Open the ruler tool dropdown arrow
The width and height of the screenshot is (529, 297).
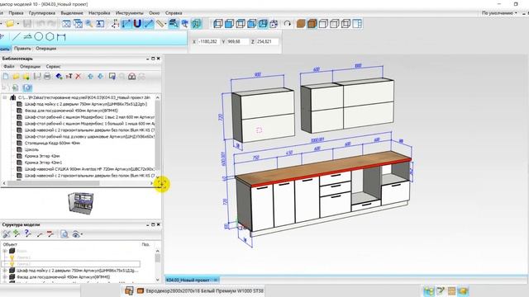[x=165, y=24]
